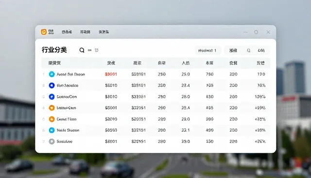Click the dark-blue round icon in second row

click(52, 86)
